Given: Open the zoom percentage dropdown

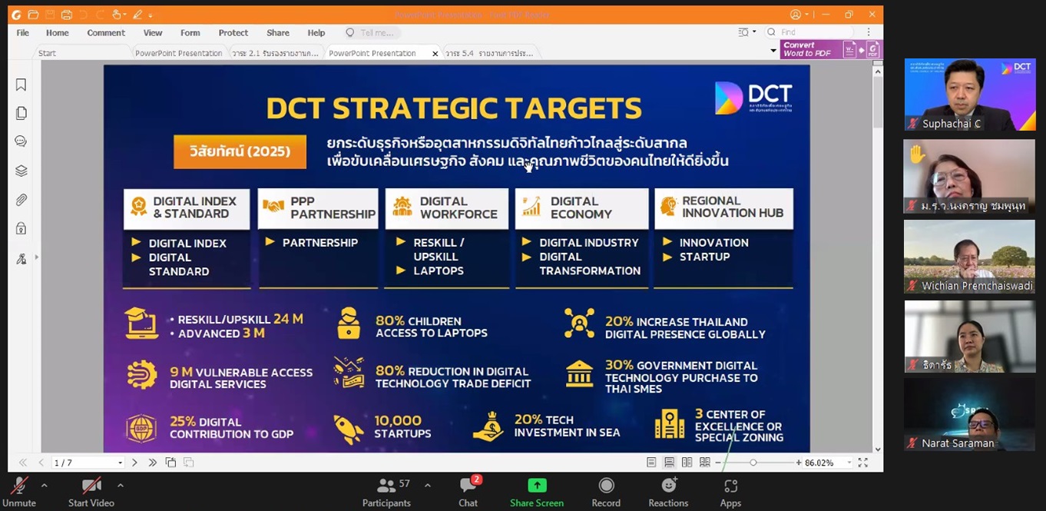Looking at the screenshot, I should coord(849,463).
